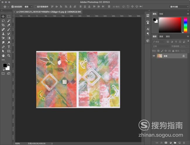
Task: Open the Edit Toolbar three-dots menu
Action: pyautogui.click(x=3, y=60)
